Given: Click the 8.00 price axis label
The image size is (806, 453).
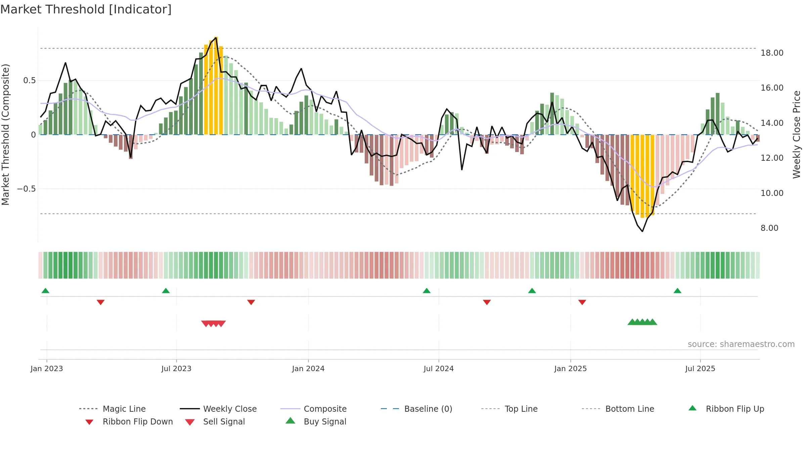Looking at the screenshot, I should tap(769, 228).
